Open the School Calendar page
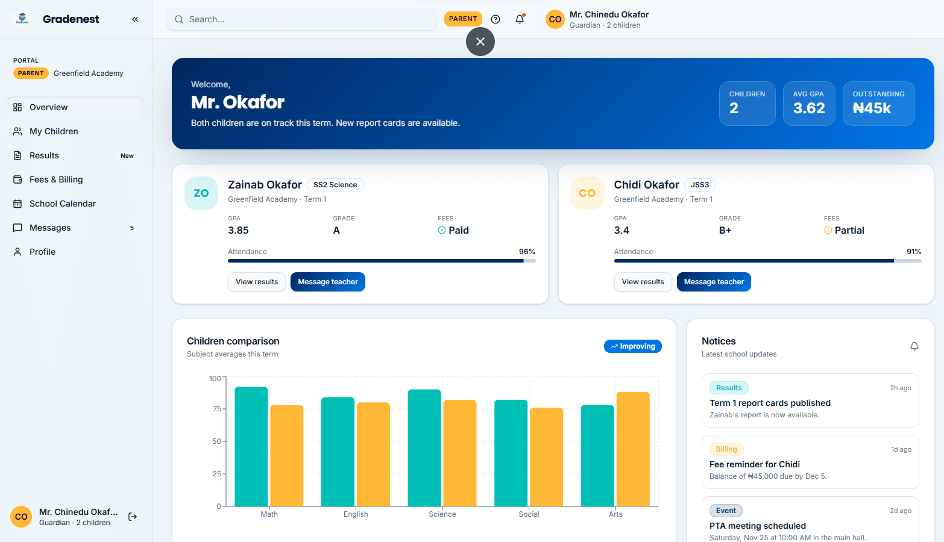Screen dimensions: 944x542 pos(75,204)
